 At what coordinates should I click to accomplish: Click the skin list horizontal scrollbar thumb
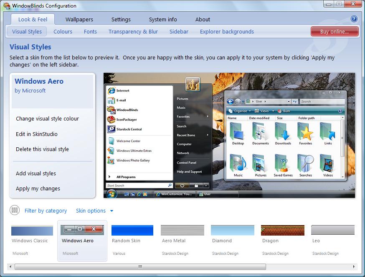(140, 267)
